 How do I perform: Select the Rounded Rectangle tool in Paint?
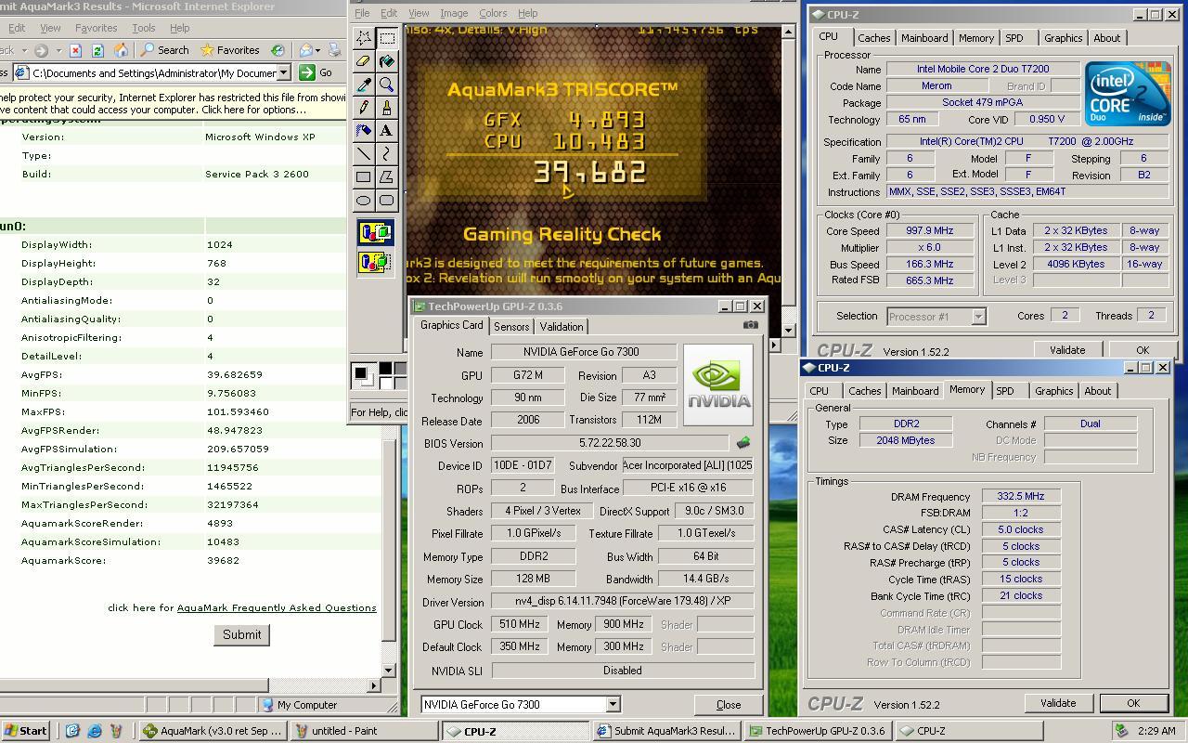(387, 200)
